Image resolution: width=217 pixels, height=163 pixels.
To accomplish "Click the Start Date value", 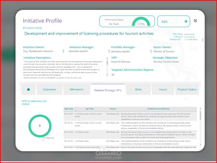I will tap(189, 34).
